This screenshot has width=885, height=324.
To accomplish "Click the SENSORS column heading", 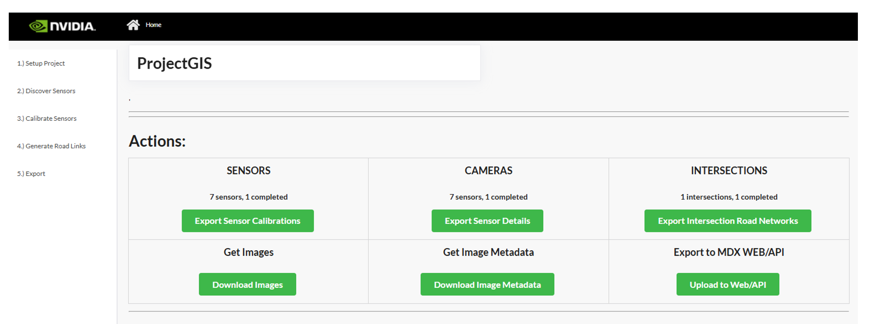I will 248,170.
